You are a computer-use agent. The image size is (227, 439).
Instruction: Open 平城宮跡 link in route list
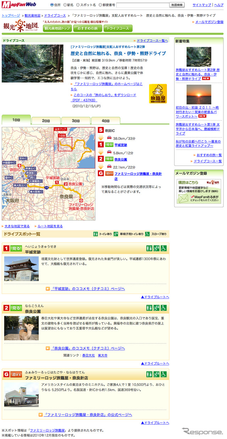(x=121, y=145)
